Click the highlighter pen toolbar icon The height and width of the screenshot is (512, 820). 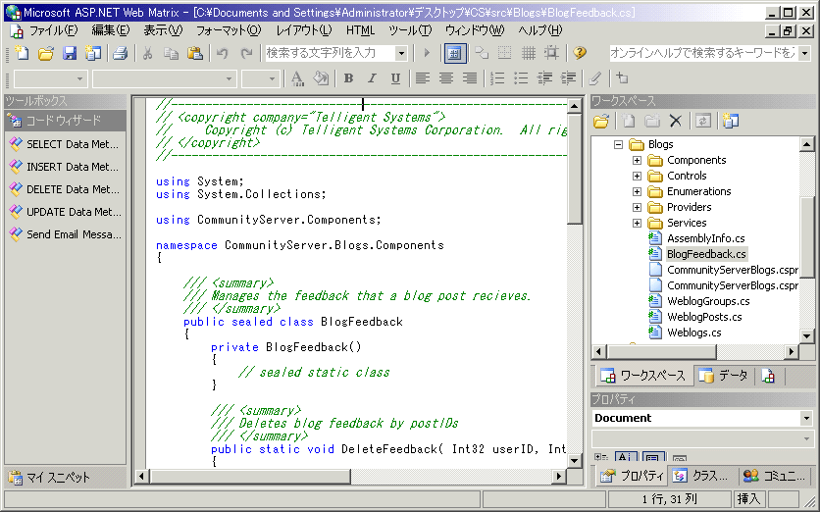tap(594, 78)
